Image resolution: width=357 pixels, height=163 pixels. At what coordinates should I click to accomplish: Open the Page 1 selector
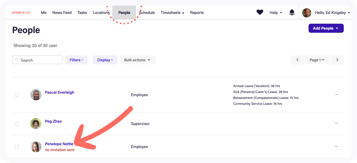point(317,60)
